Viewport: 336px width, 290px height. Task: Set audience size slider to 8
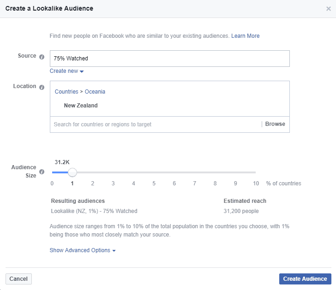tap(215, 172)
